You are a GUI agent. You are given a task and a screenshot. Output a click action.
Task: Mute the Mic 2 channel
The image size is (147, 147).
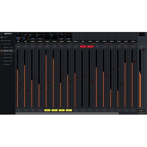pyautogui.click(x=26, y=47)
